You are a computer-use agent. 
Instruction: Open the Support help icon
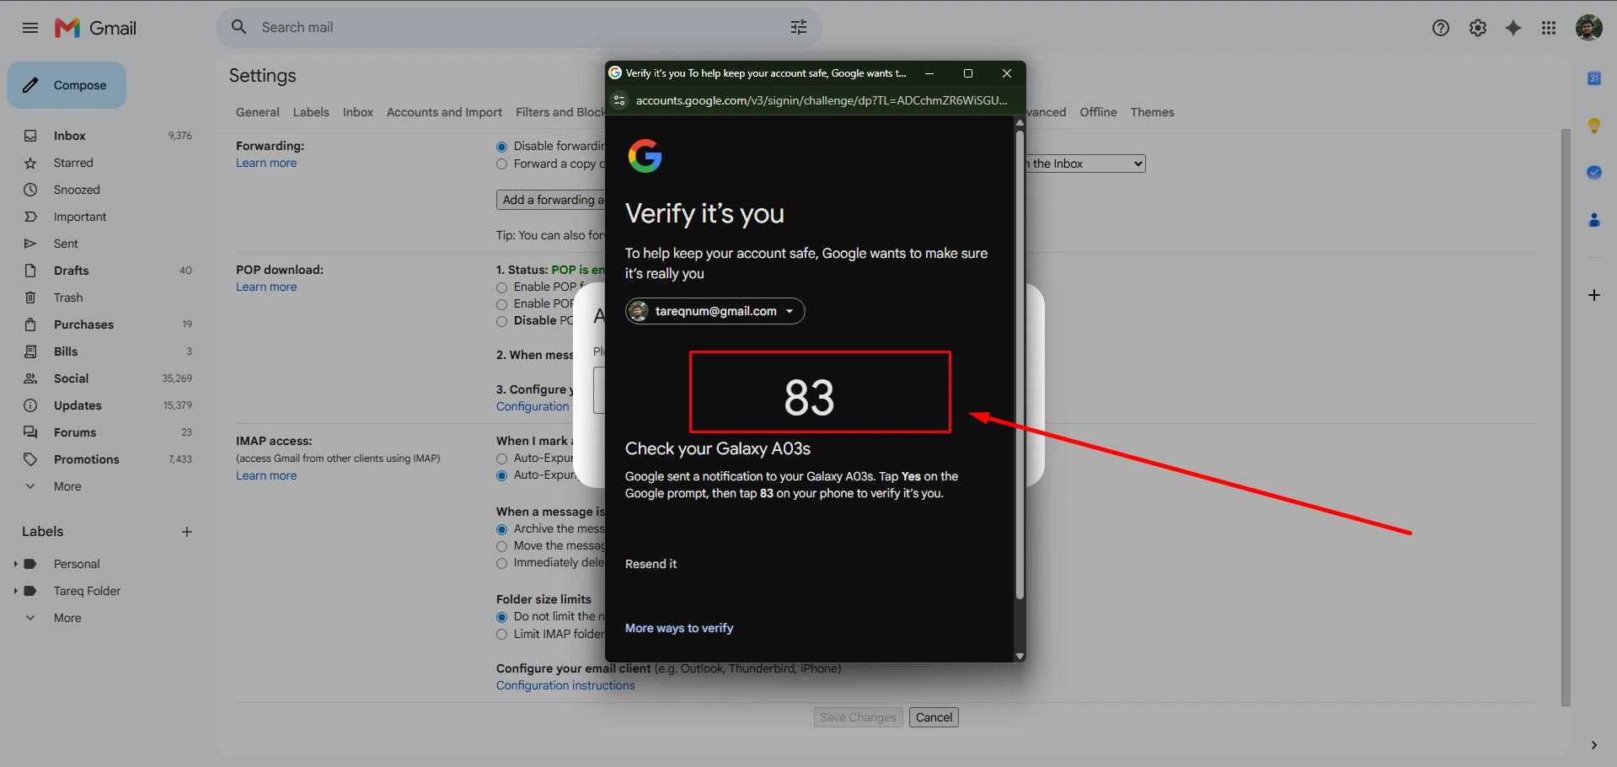(1441, 28)
